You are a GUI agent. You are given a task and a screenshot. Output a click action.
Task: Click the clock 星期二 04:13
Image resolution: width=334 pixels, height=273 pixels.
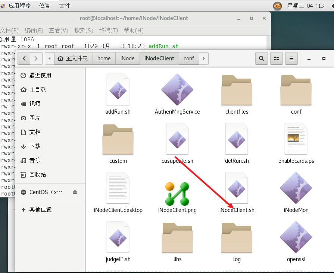pos(306,6)
